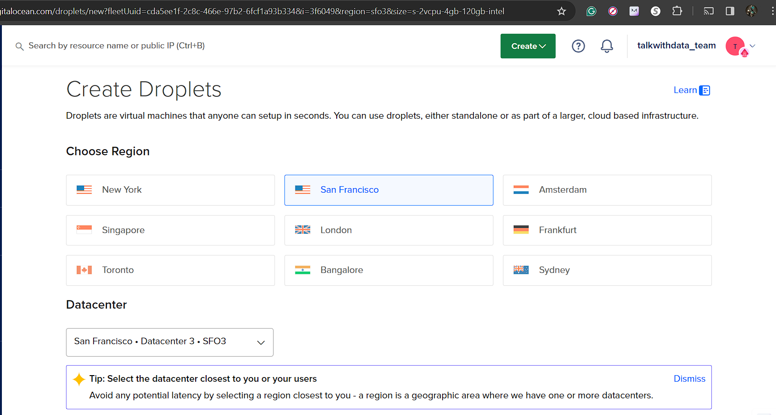776x415 pixels.
Task: Open the purple pixel-face extension icon
Action: (634, 11)
